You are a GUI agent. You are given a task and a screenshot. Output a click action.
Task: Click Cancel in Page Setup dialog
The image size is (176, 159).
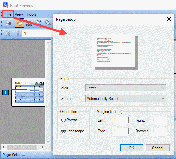[x=158, y=148]
